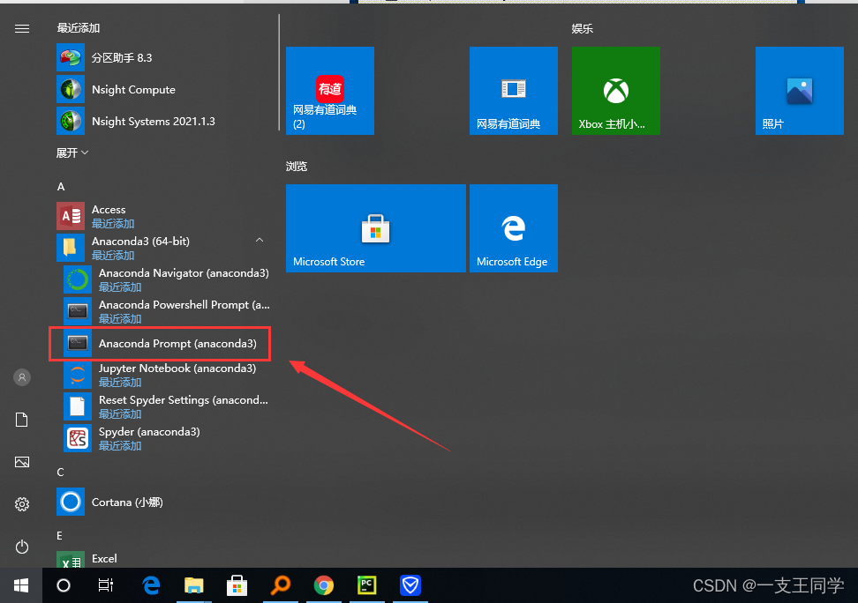858x603 pixels.
Task: Open Settings gear icon
Action: (22, 504)
